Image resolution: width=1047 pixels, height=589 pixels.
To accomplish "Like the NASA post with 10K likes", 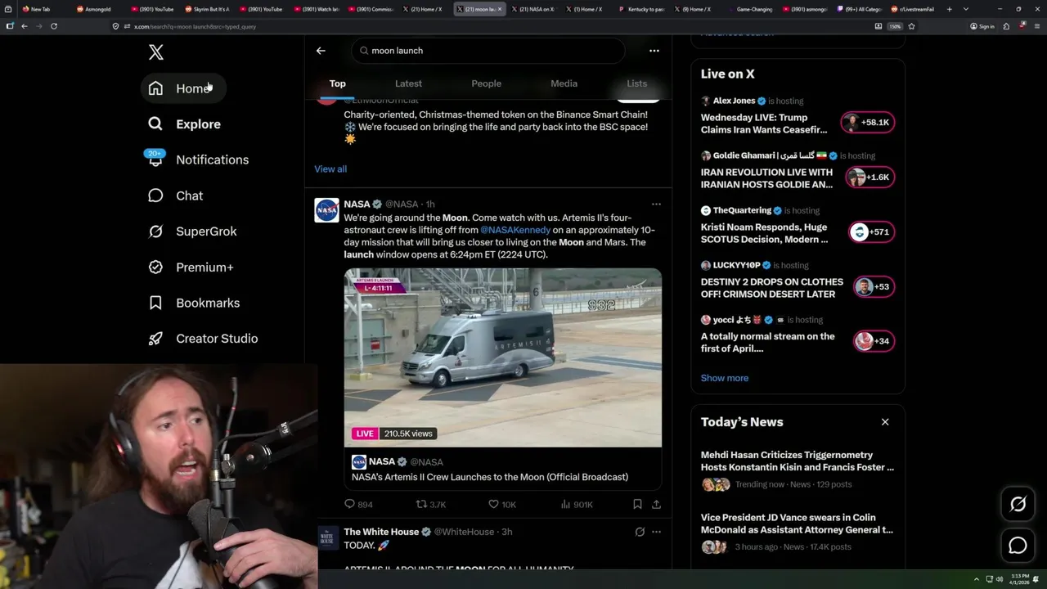I will pos(502,505).
